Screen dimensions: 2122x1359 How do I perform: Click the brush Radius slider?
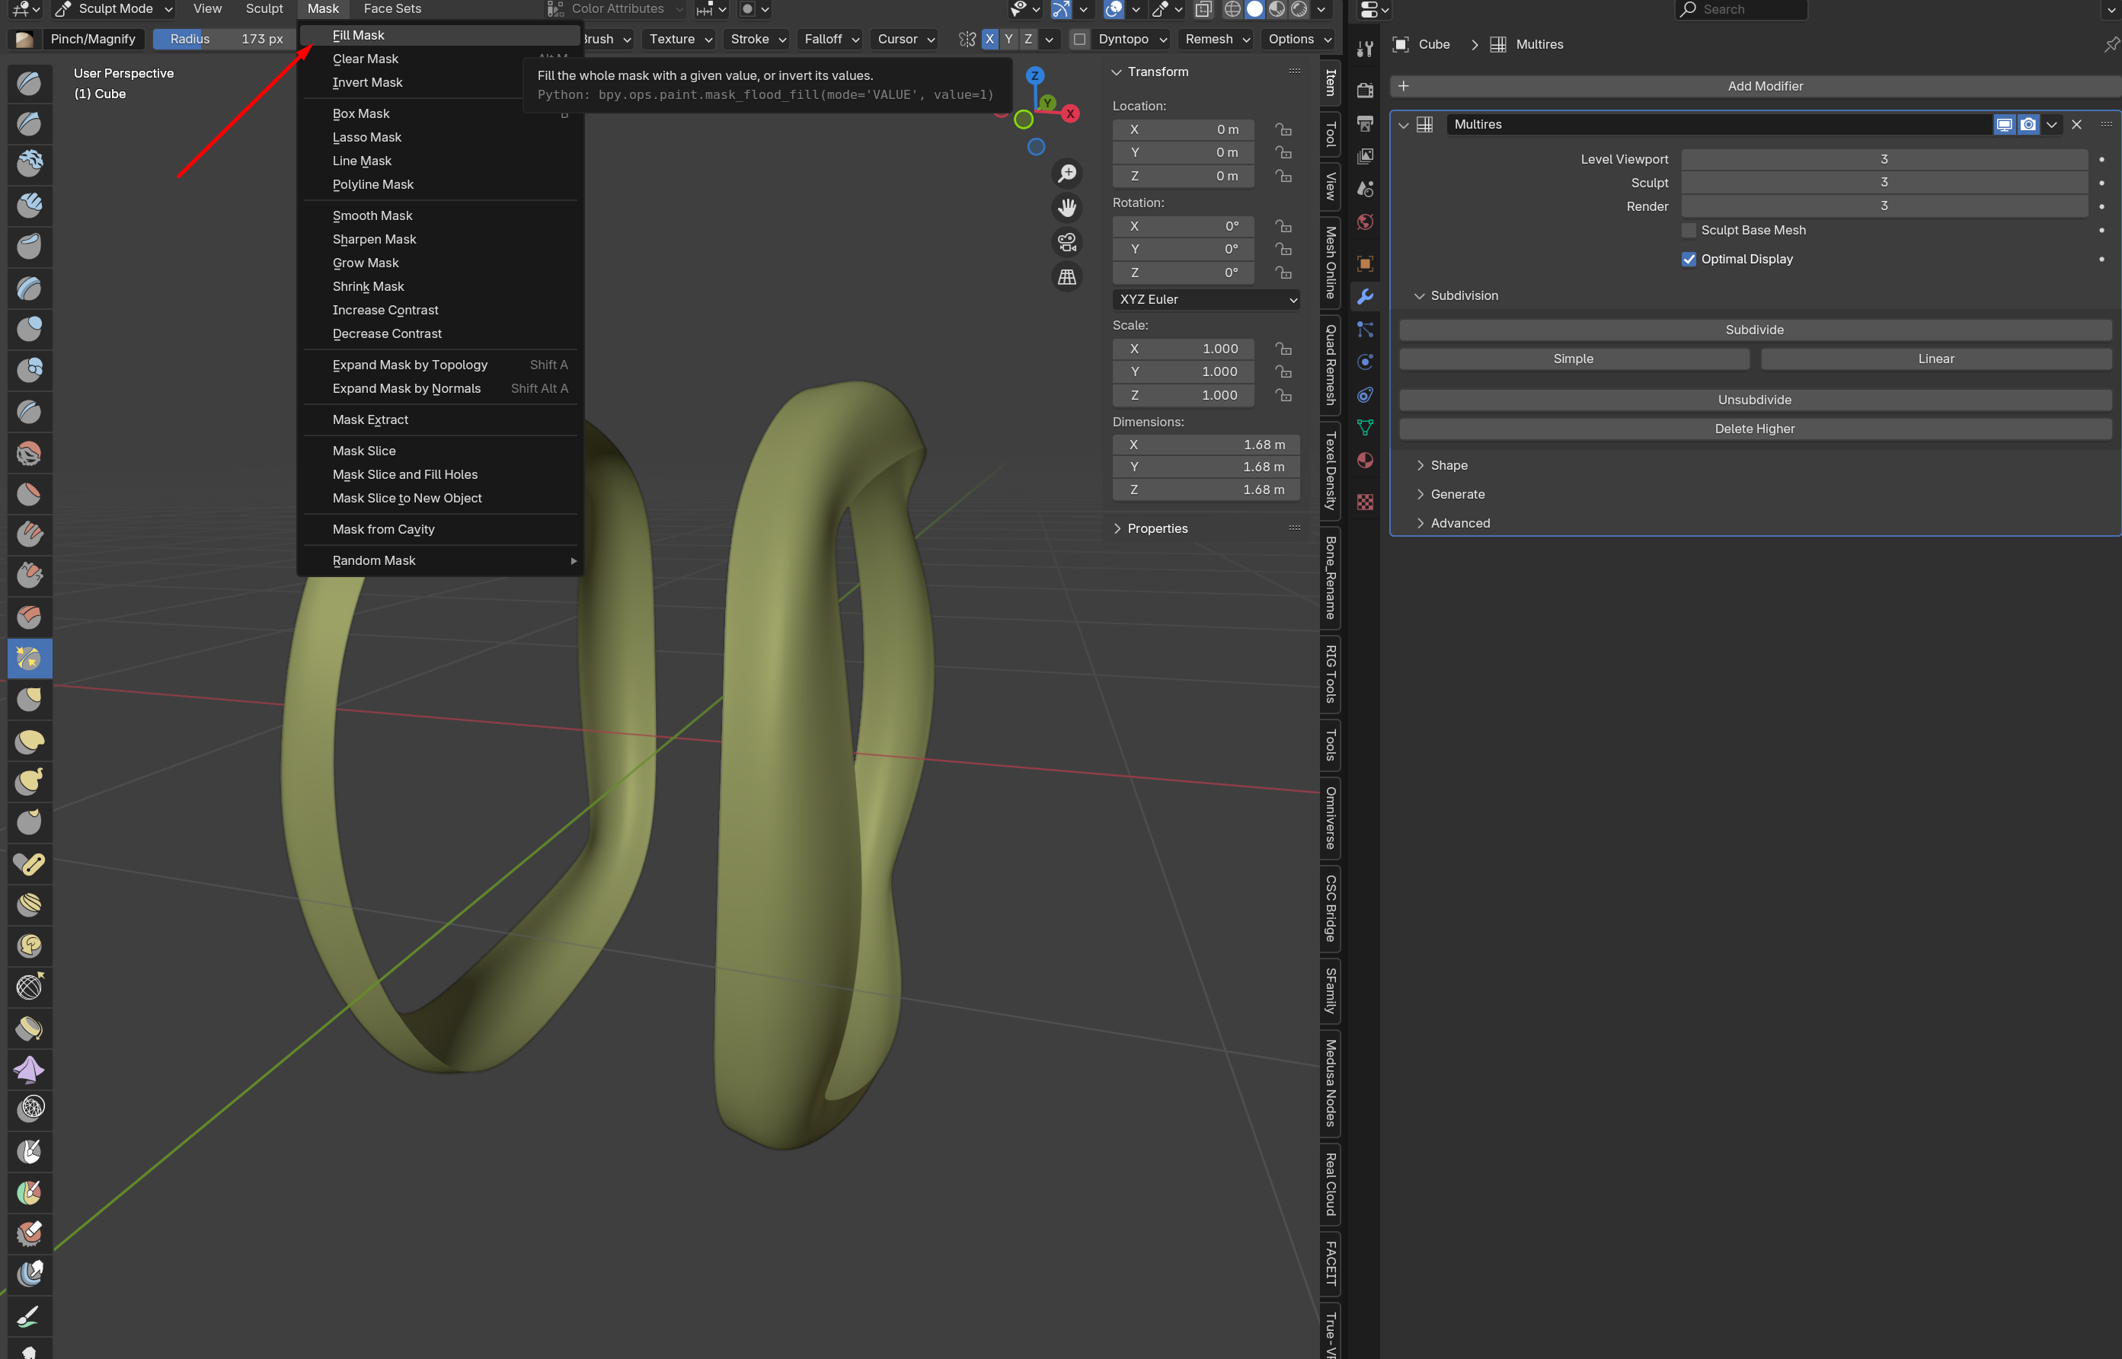coord(224,39)
